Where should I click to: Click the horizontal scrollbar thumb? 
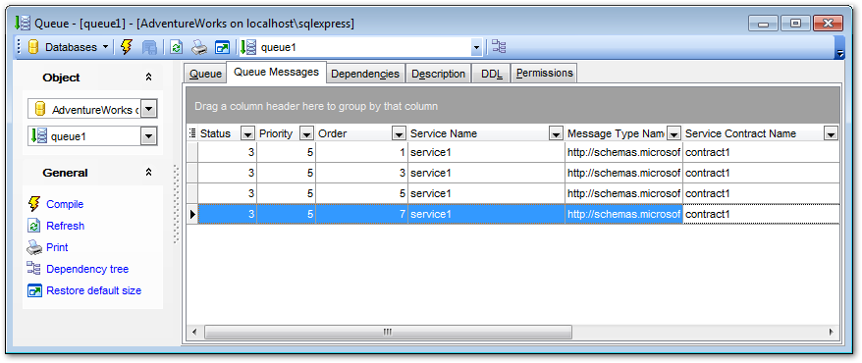coord(388,332)
